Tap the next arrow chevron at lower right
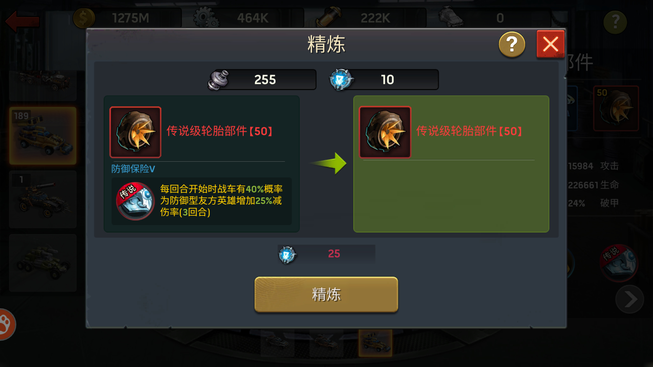653x367 pixels. [630, 299]
